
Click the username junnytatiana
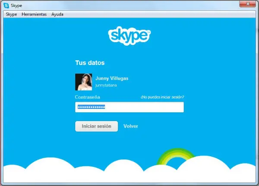point(106,85)
